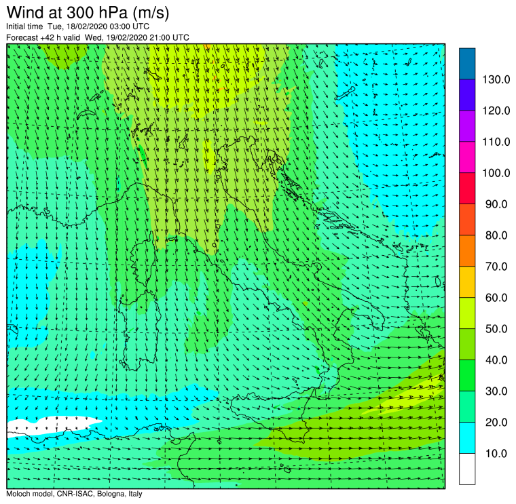The image size is (516, 504).
Task: Pick the dark blue top legend swatch
Action: (467, 64)
